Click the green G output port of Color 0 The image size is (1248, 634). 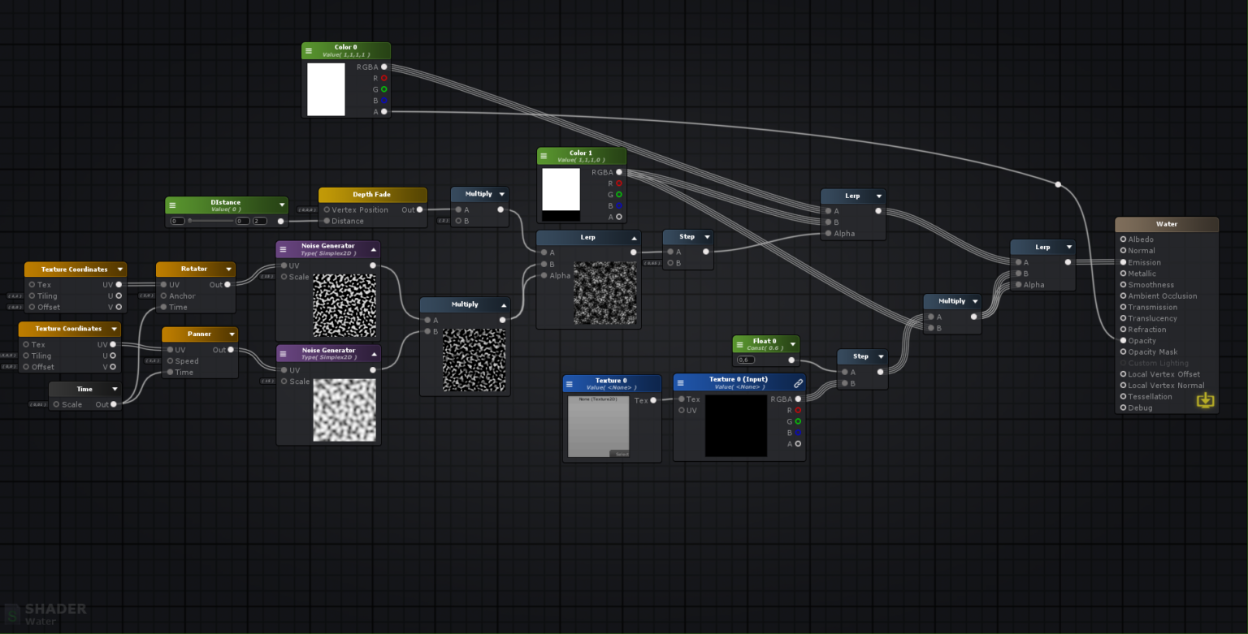383,89
